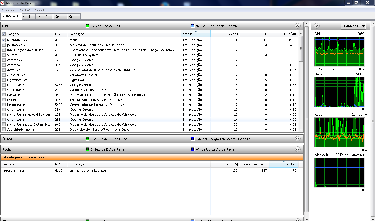
Task: Collapse the Rede section chevron
Action: pos(298,149)
